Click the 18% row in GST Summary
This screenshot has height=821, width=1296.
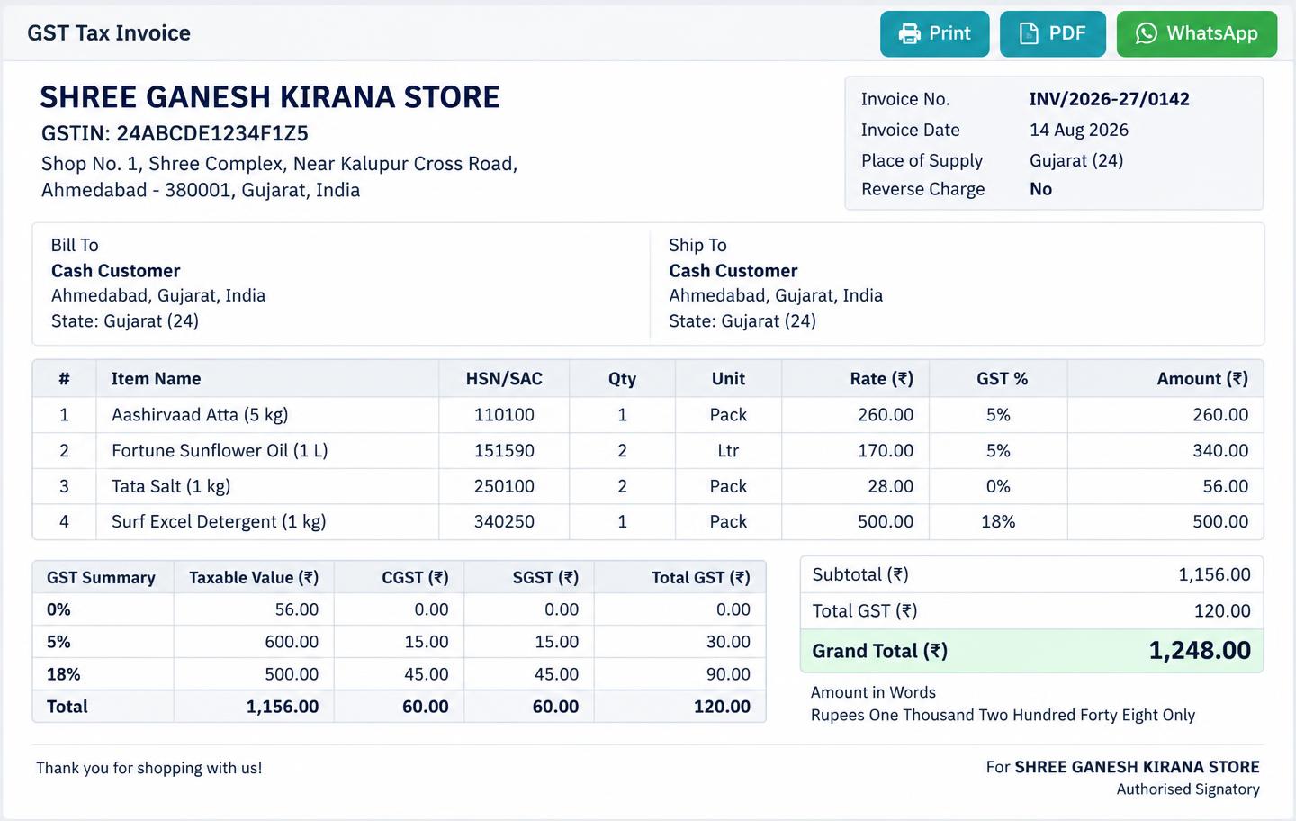[399, 674]
